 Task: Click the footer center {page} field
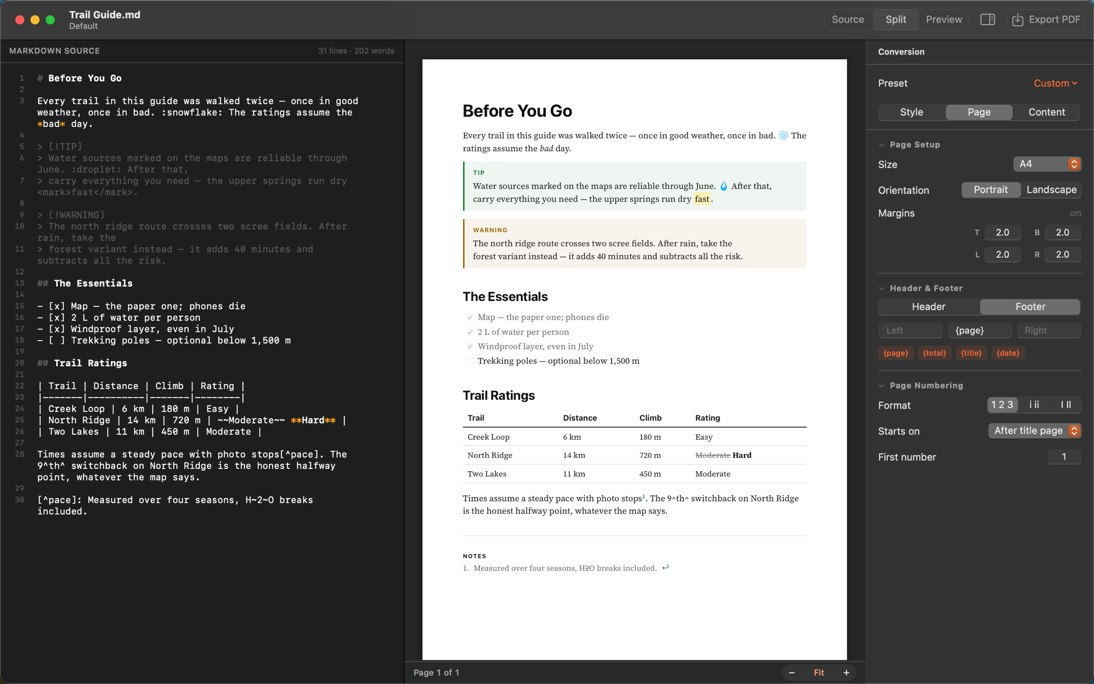pos(979,330)
